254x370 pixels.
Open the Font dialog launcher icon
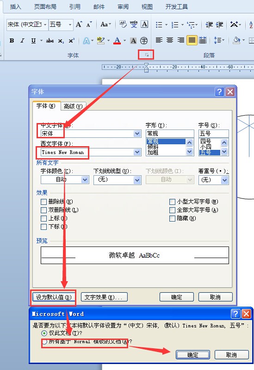(147, 55)
